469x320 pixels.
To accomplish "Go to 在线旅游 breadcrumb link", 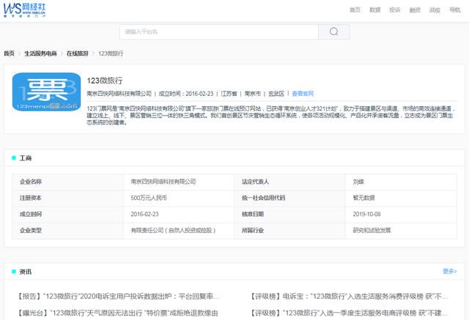I will [x=77, y=53].
